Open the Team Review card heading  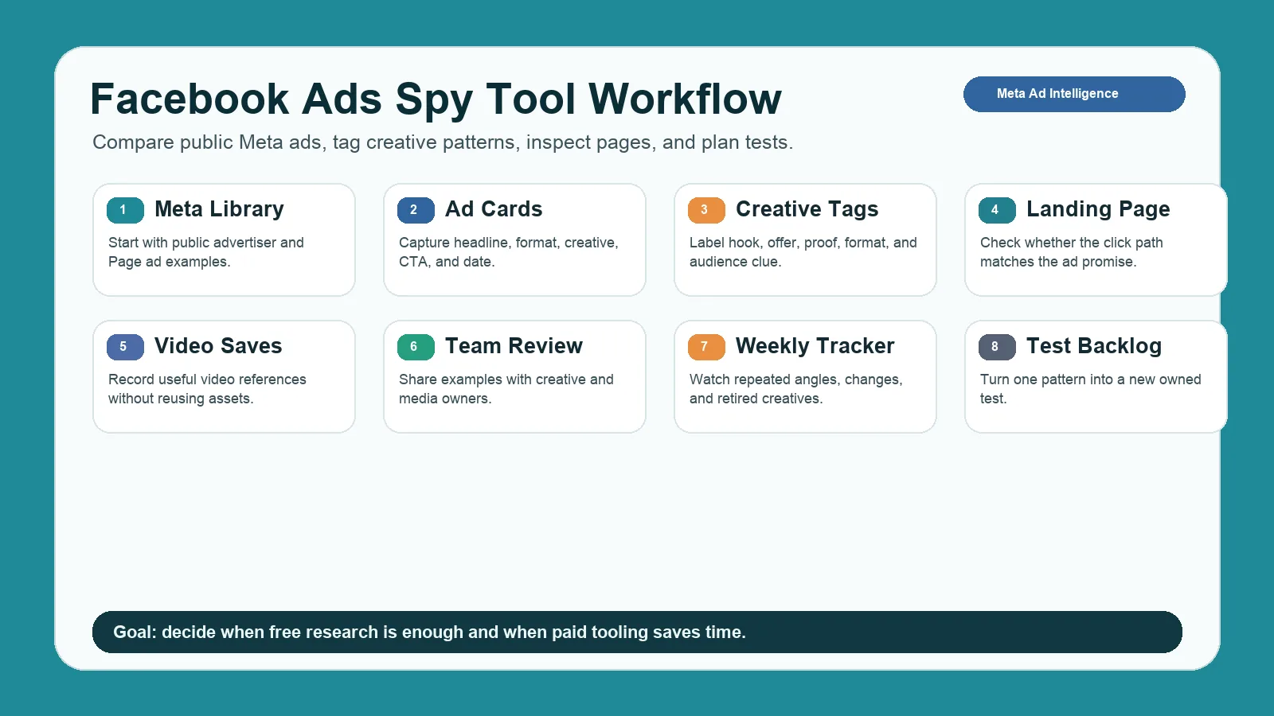(514, 346)
